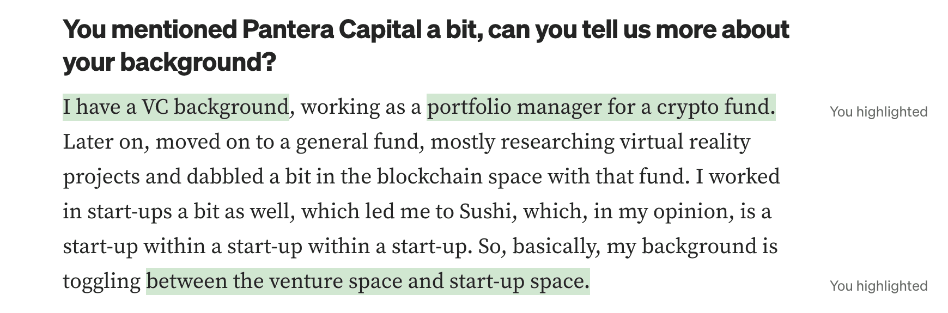Viewport: 948px width, 313px height.
Task: Click the heading line 'your background?'
Action: [169, 62]
